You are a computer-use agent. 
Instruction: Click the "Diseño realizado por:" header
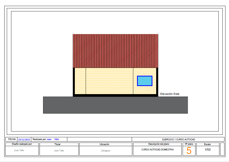[22, 144]
